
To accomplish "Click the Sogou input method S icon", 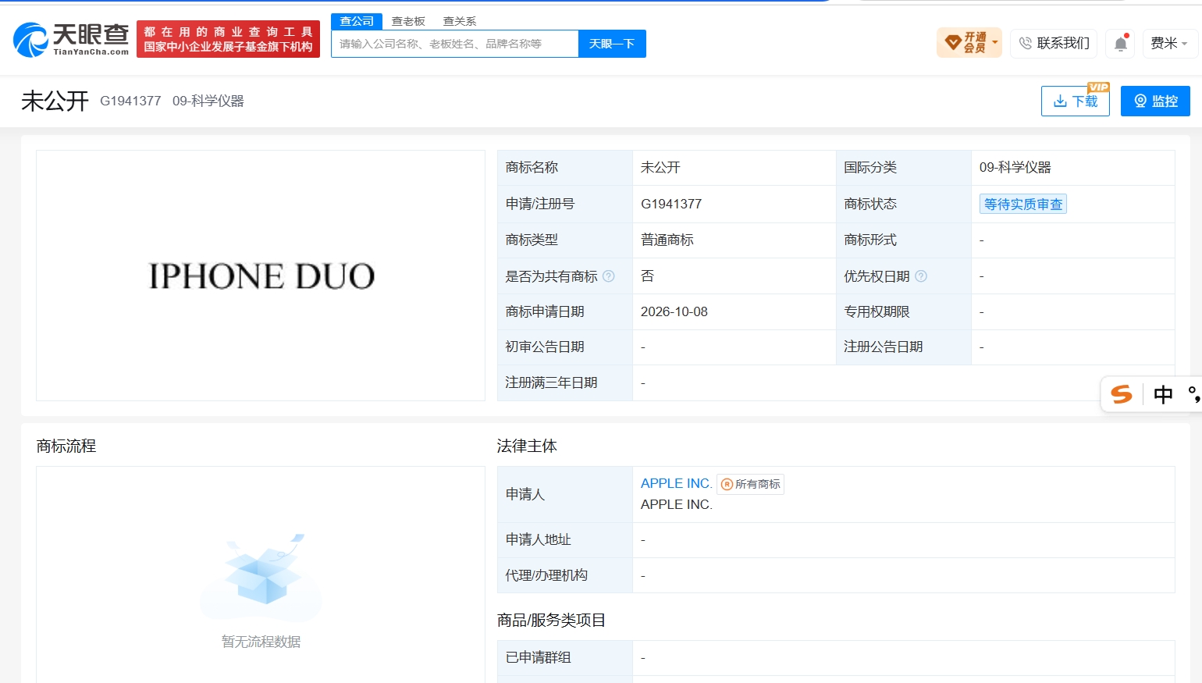I will pos(1122,394).
